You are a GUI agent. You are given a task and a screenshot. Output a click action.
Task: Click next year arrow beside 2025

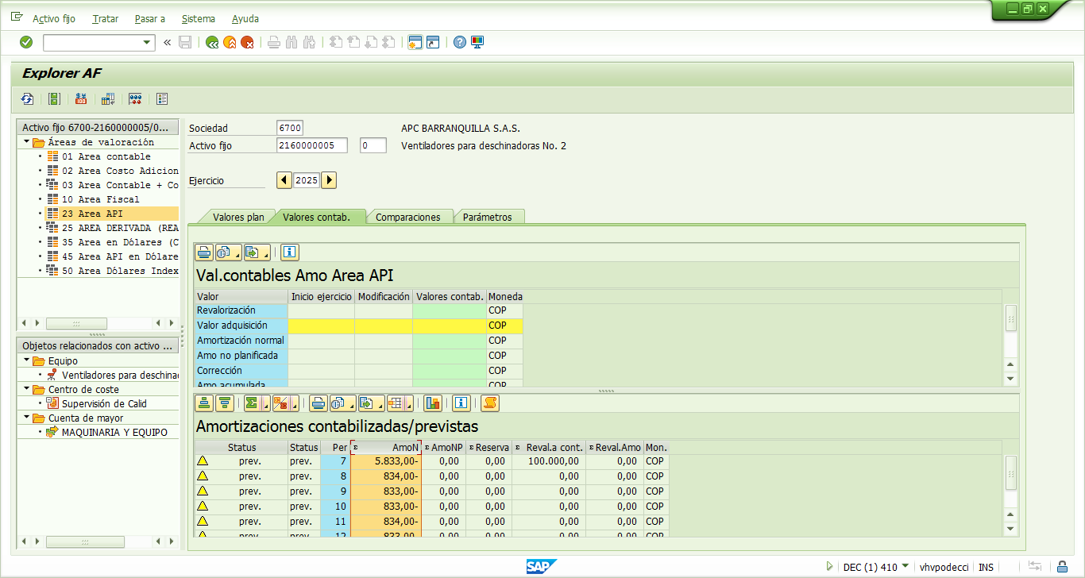pyautogui.click(x=329, y=180)
